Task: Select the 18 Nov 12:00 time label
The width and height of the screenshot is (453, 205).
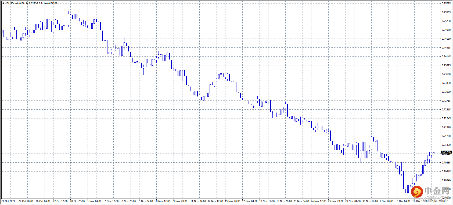Action: pos(267,201)
